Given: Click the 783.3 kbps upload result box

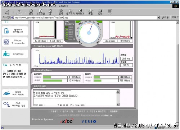Looking at the screenshot, I should click(110, 41).
